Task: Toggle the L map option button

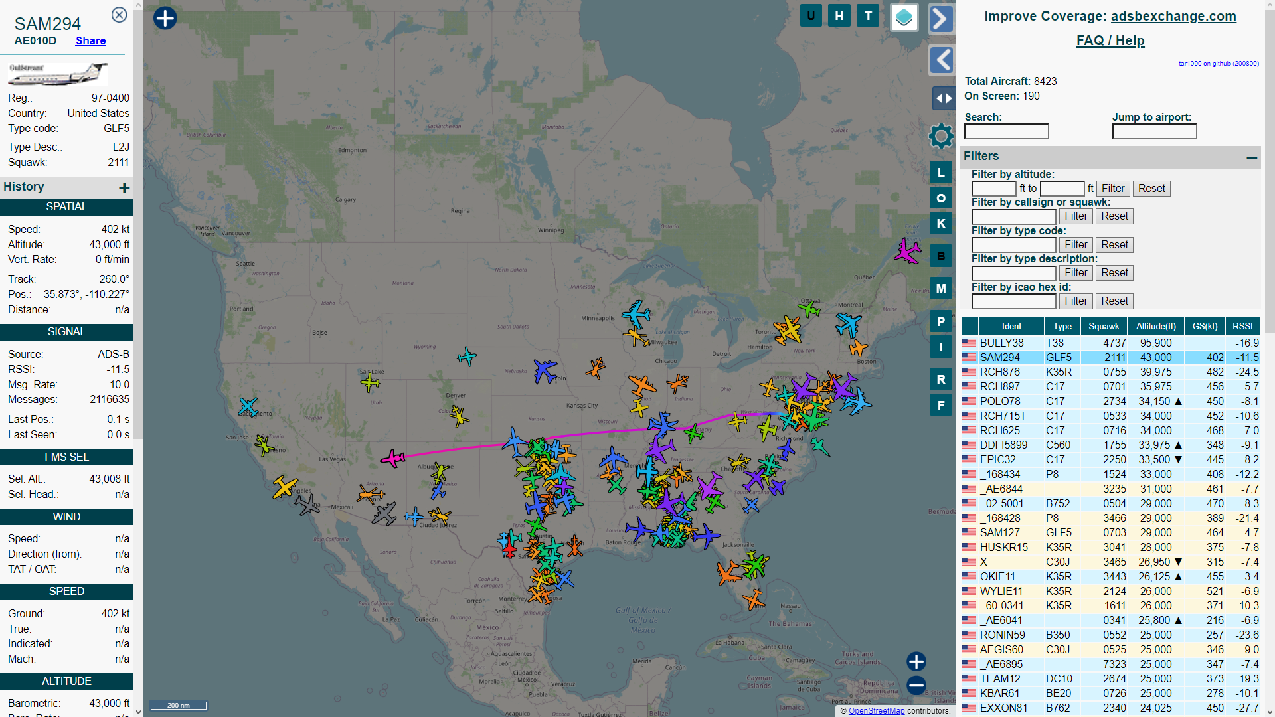Action: click(941, 173)
